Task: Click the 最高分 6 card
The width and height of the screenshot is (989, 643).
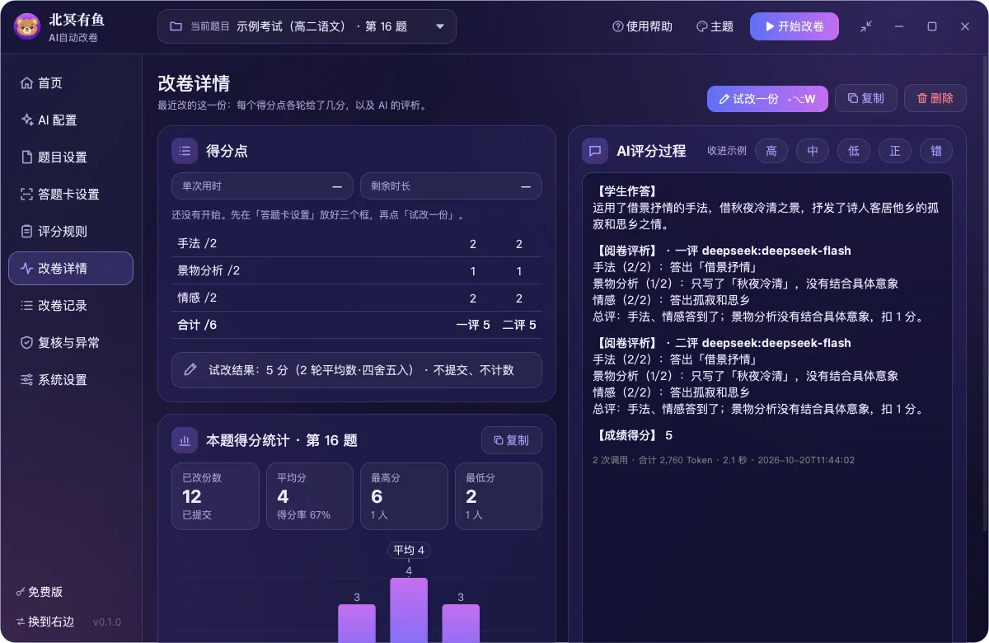Action: [404, 496]
